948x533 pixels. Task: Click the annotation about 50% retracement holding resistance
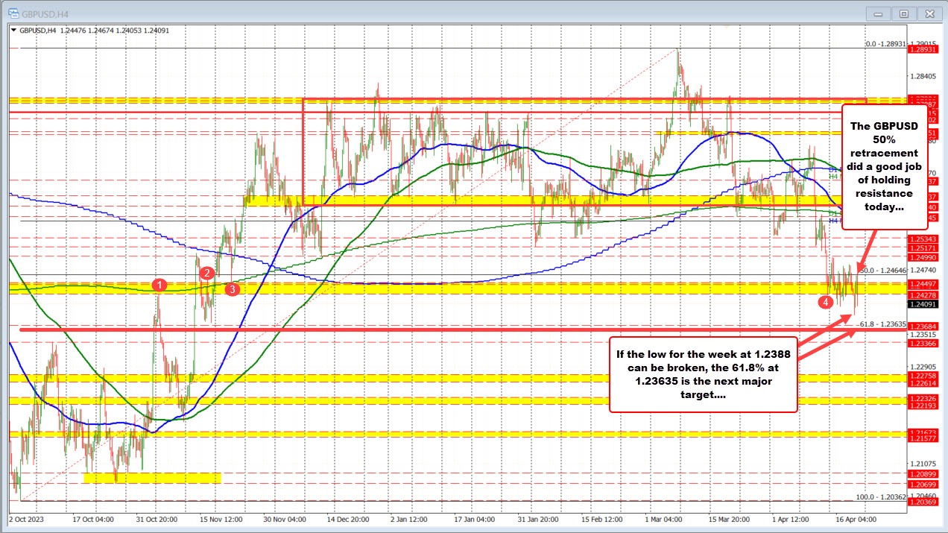[x=885, y=167]
